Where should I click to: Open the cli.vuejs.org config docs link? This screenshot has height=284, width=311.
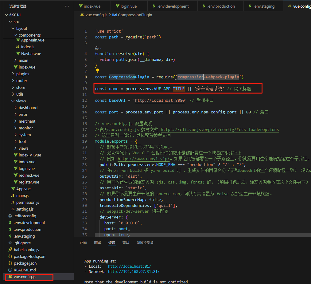tap(220, 129)
